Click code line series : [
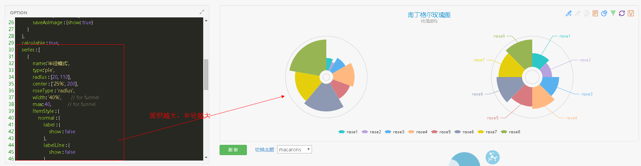 point(31,50)
